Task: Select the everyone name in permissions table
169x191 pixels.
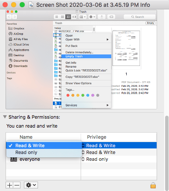Action: tap(30, 159)
